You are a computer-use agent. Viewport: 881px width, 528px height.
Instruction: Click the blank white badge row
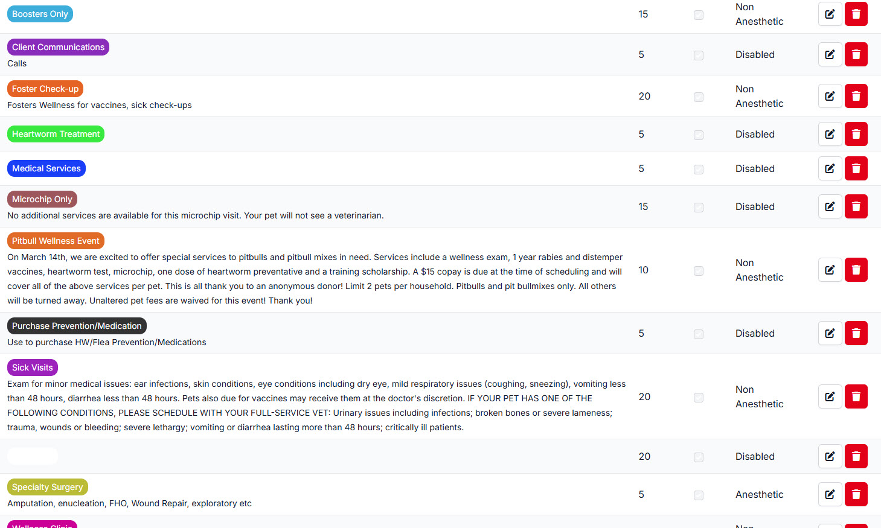[x=33, y=456]
